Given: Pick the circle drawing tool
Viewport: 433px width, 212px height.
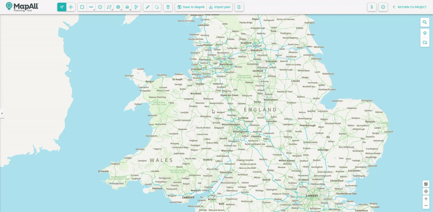Looking at the screenshot, I should (x=100, y=7).
